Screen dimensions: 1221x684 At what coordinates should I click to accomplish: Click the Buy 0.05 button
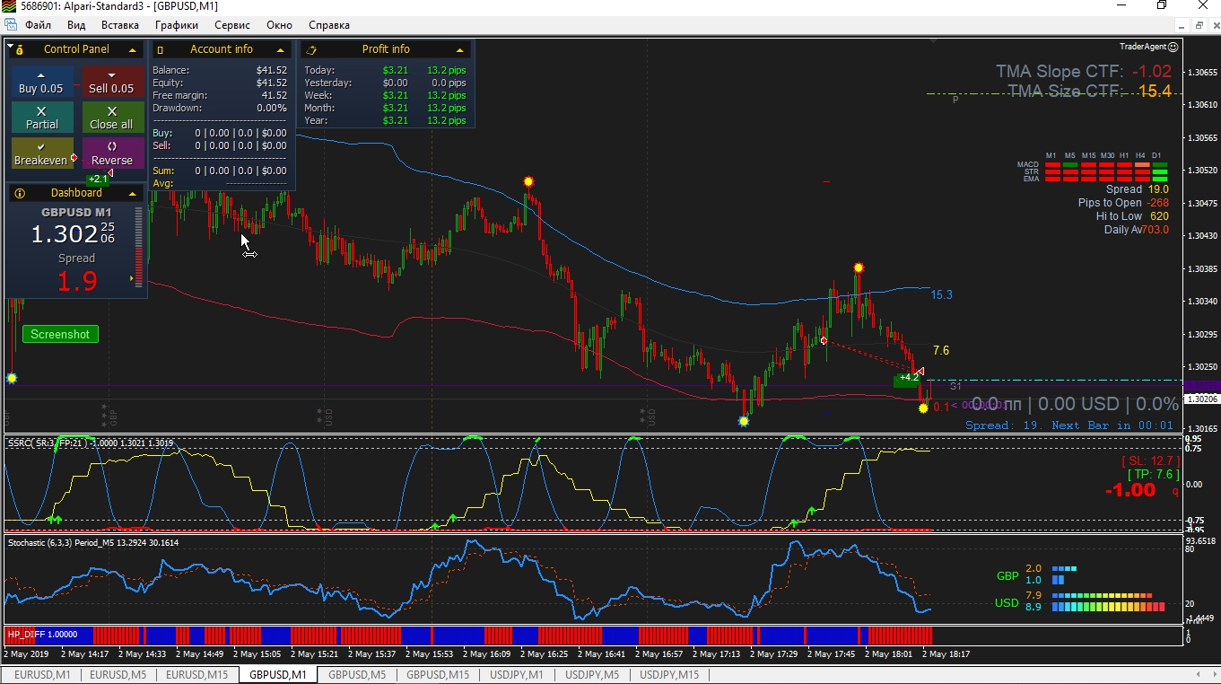tap(42, 82)
